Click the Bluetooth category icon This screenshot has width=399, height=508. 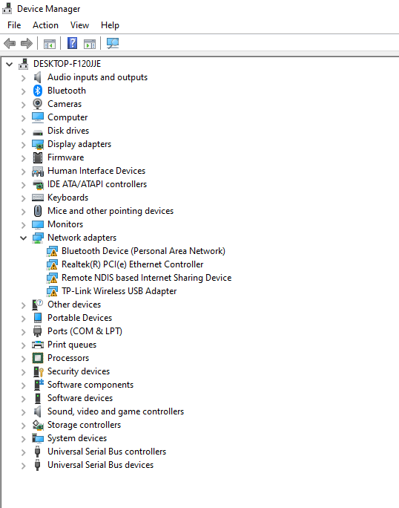pos(38,91)
